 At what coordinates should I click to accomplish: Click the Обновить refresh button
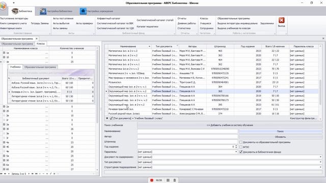click(280, 137)
